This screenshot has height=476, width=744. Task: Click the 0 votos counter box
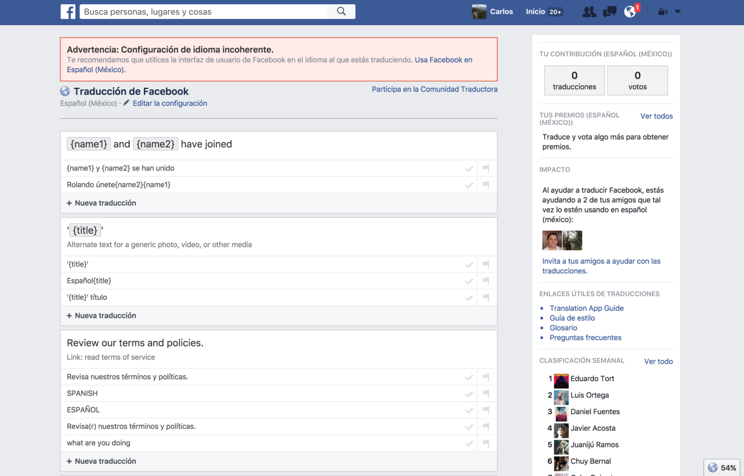coord(637,80)
